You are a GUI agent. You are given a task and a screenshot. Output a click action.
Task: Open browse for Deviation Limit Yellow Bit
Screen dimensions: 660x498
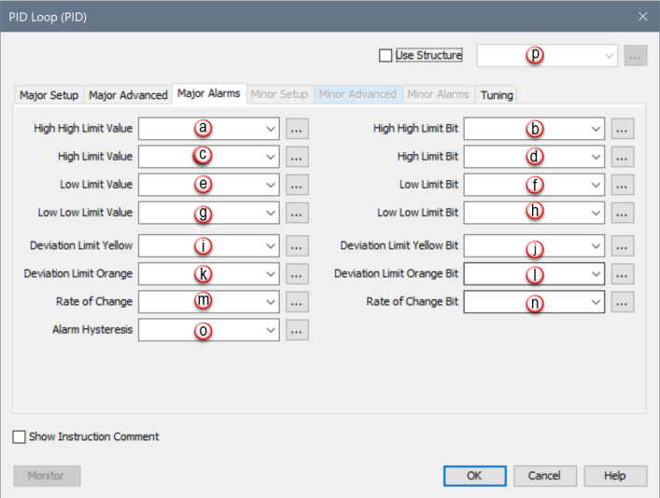tap(623, 246)
